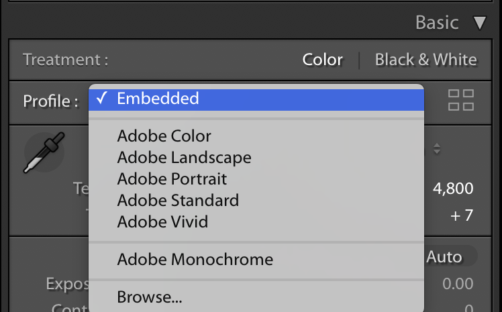Open the profile browser grid icon
The image size is (502, 312).
pyautogui.click(x=460, y=100)
